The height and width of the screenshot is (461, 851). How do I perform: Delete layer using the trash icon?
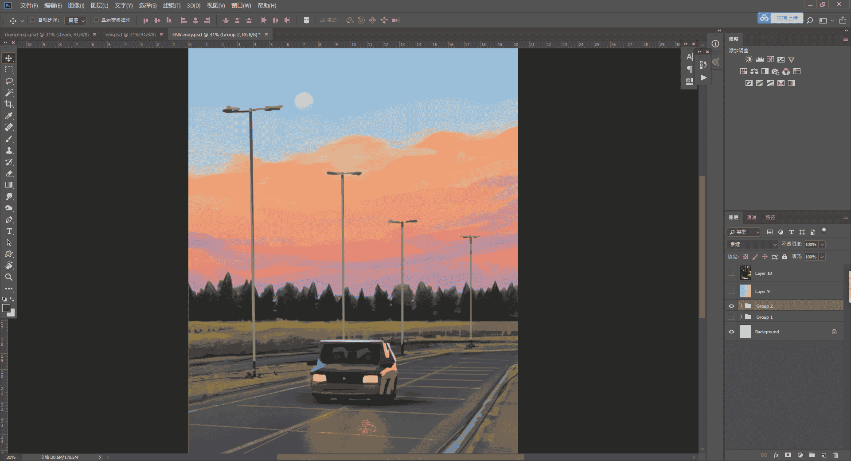(x=835, y=455)
